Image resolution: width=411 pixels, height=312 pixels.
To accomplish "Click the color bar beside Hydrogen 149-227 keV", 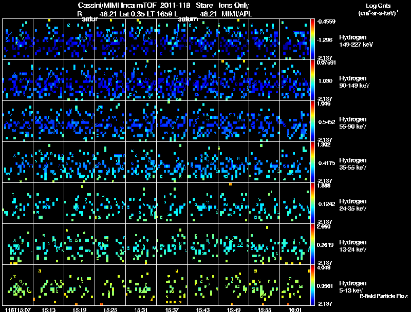I will [x=312, y=39].
